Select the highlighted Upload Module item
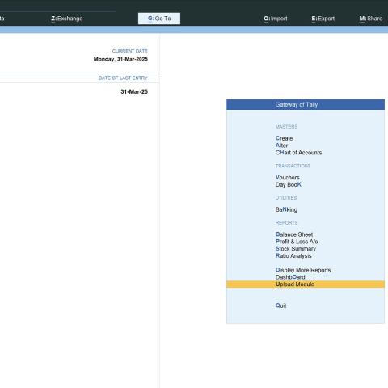Viewport: 388px width, 388px height. 306,285
